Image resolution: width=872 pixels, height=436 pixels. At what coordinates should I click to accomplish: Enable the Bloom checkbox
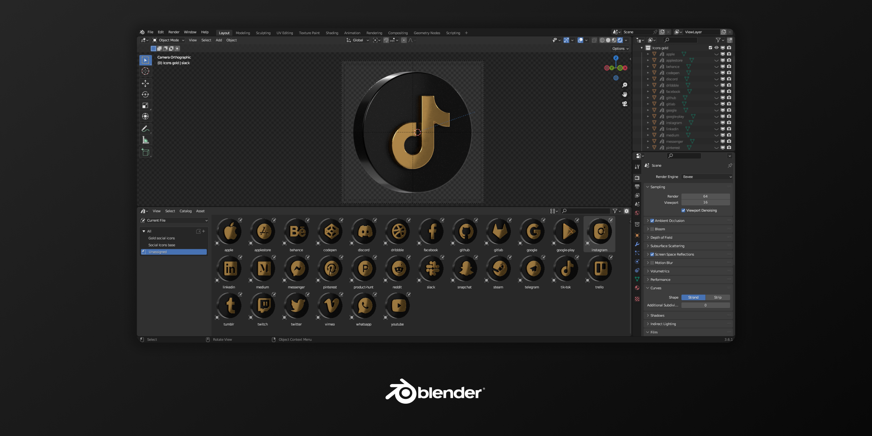[x=652, y=229]
